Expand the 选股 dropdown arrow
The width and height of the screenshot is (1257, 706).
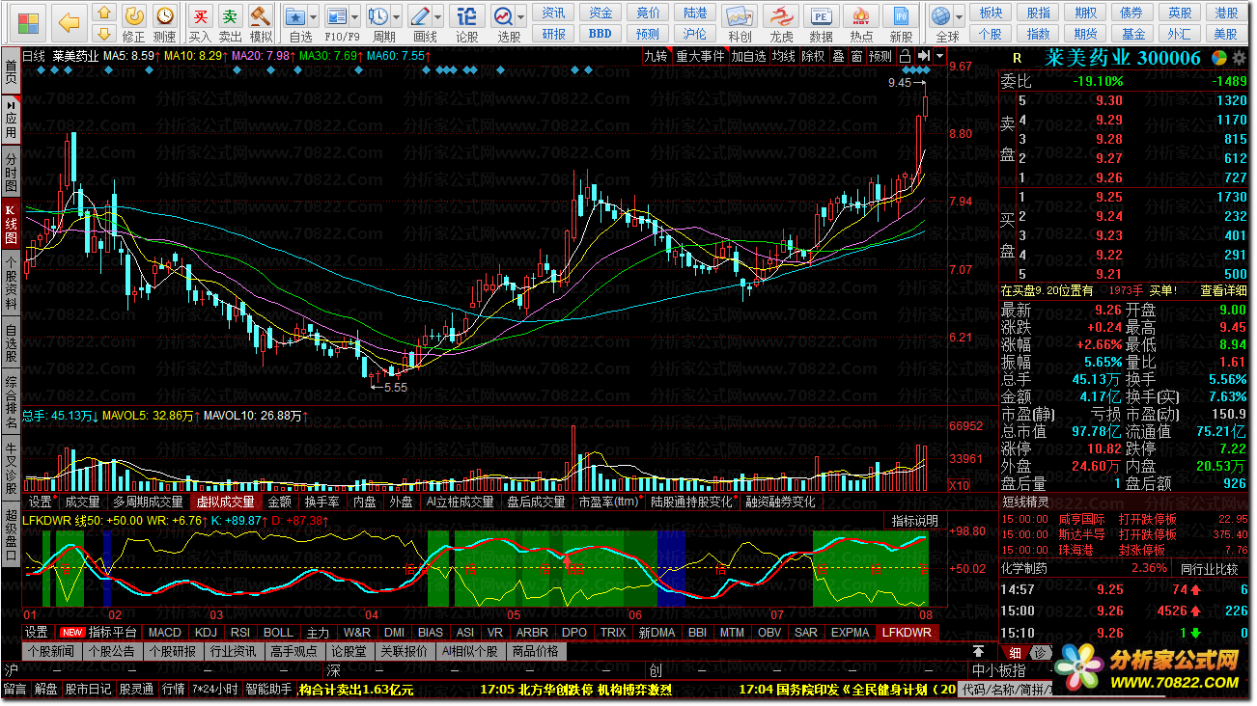click(521, 17)
